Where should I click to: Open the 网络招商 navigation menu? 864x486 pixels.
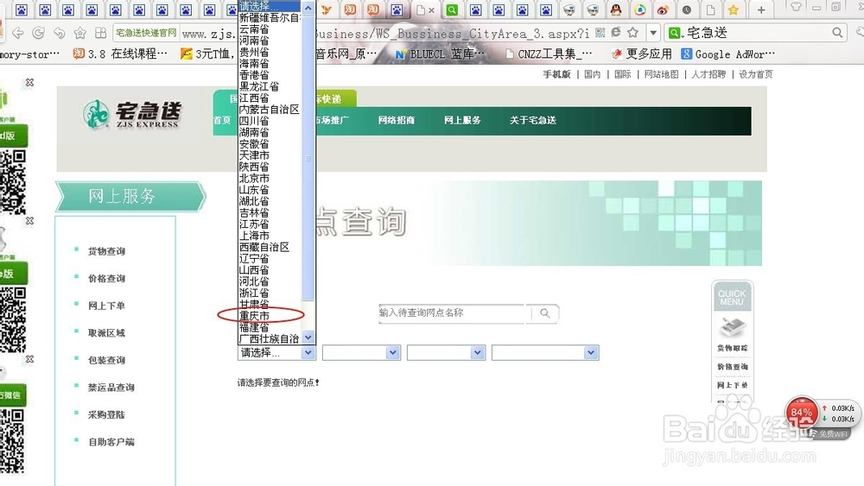[x=397, y=120]
